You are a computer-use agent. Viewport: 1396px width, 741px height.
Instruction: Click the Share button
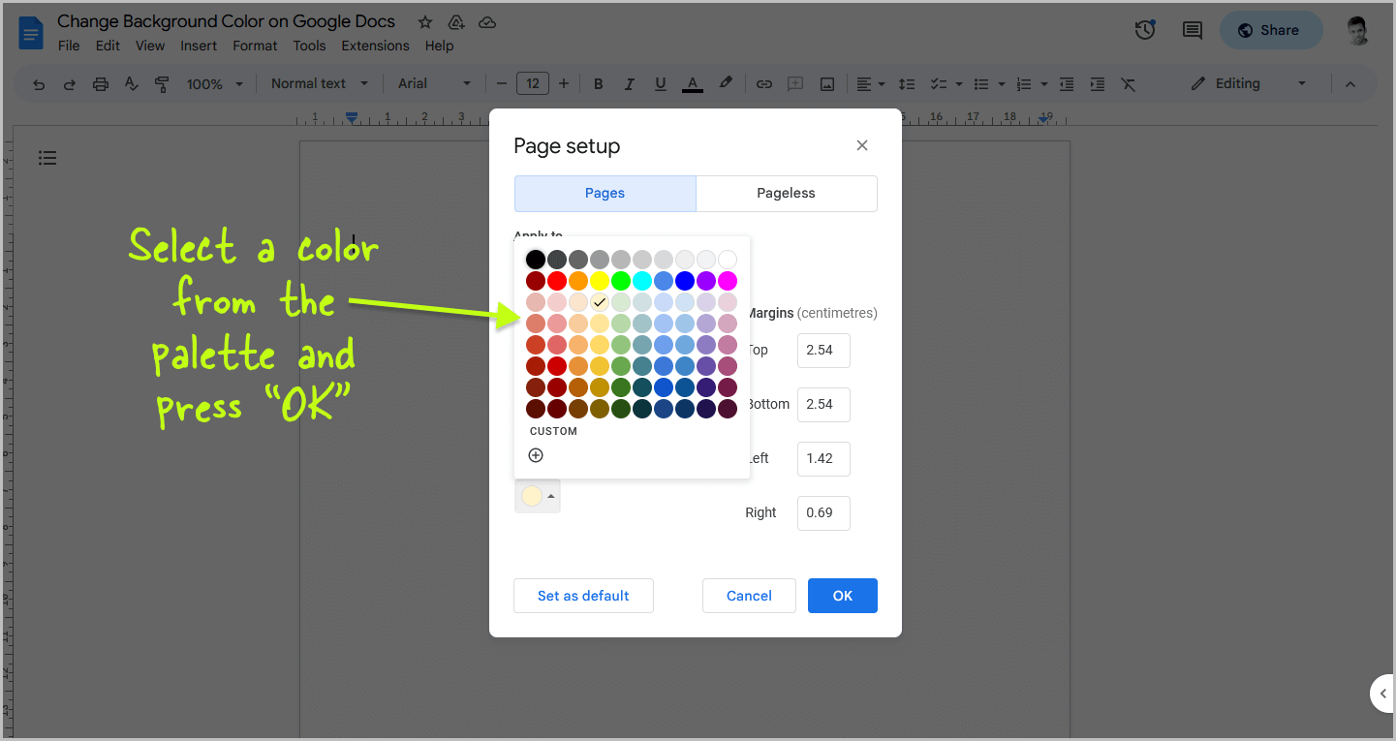coord(1271,30)
